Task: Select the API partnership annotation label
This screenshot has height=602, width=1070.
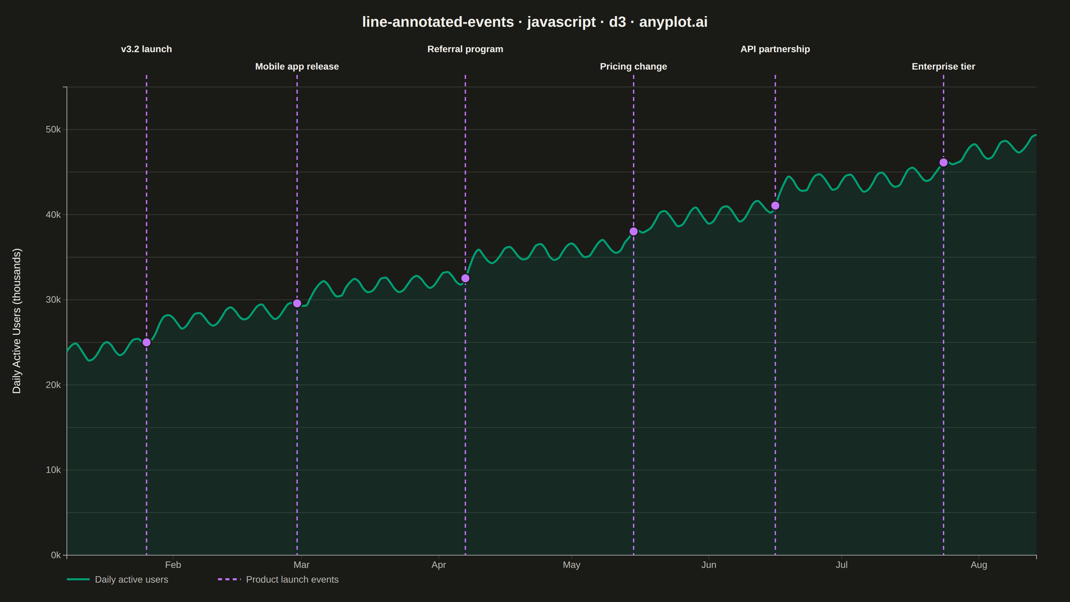Action: pos(775,49)
